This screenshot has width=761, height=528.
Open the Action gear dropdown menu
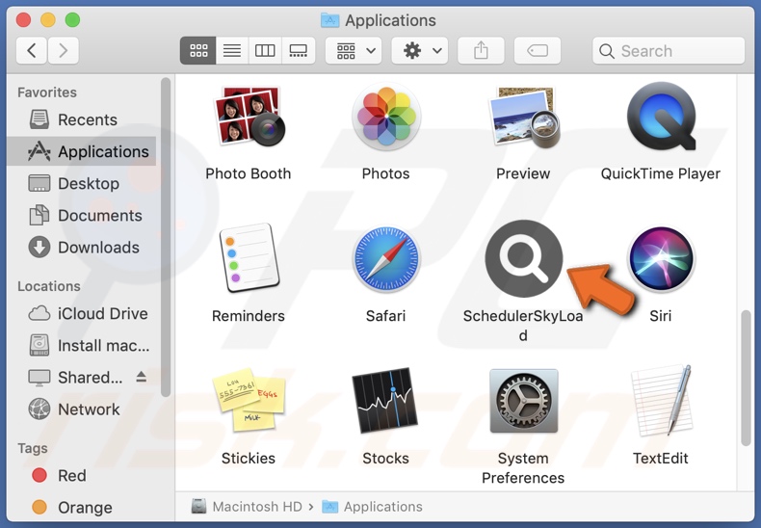pos(420,50)
